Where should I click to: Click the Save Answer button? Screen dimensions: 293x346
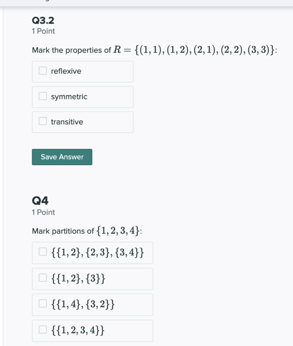tap(62, 157)
